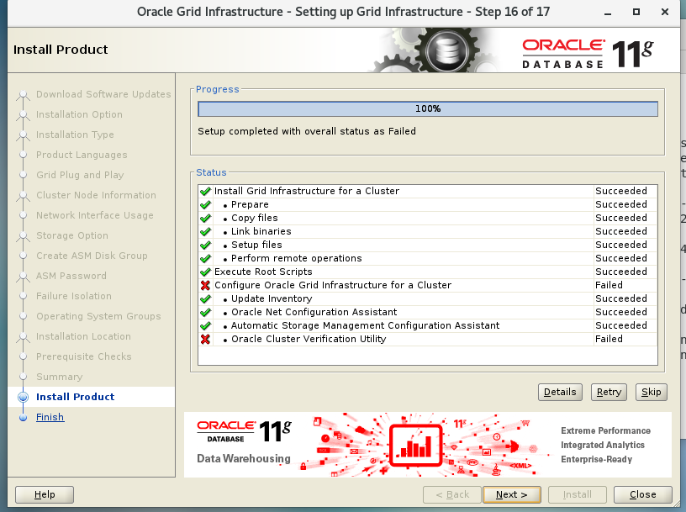Minimize the installer window
This screenshot has height=512, width=686.
click(608, 13)
